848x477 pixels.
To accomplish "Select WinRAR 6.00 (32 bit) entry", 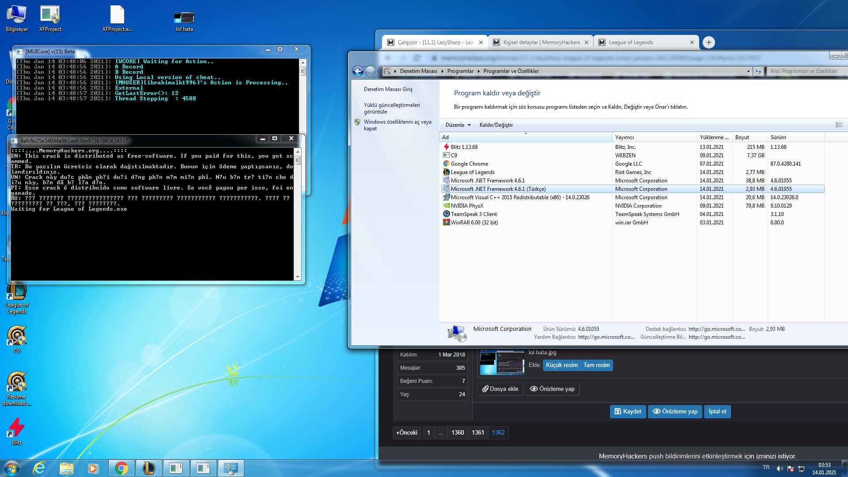I will click(x=632, y=223).
